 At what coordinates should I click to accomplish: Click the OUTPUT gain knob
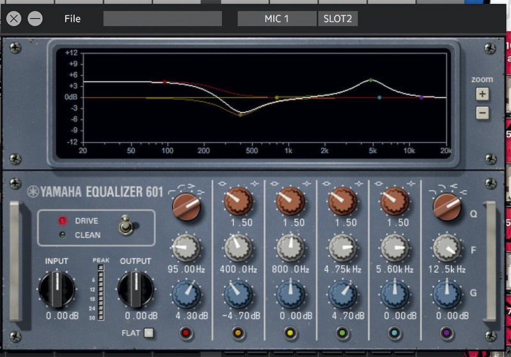135,289
